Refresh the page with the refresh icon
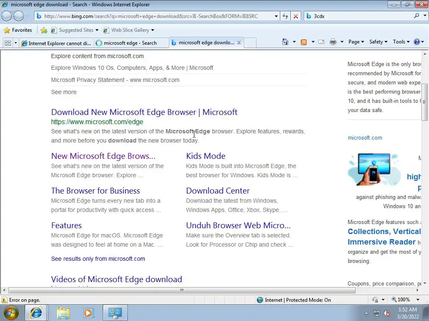The image size is (429, 321). 285,16
